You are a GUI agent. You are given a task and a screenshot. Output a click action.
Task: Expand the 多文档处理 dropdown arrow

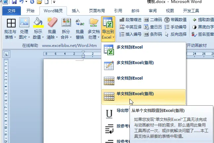tap(98, 37)
